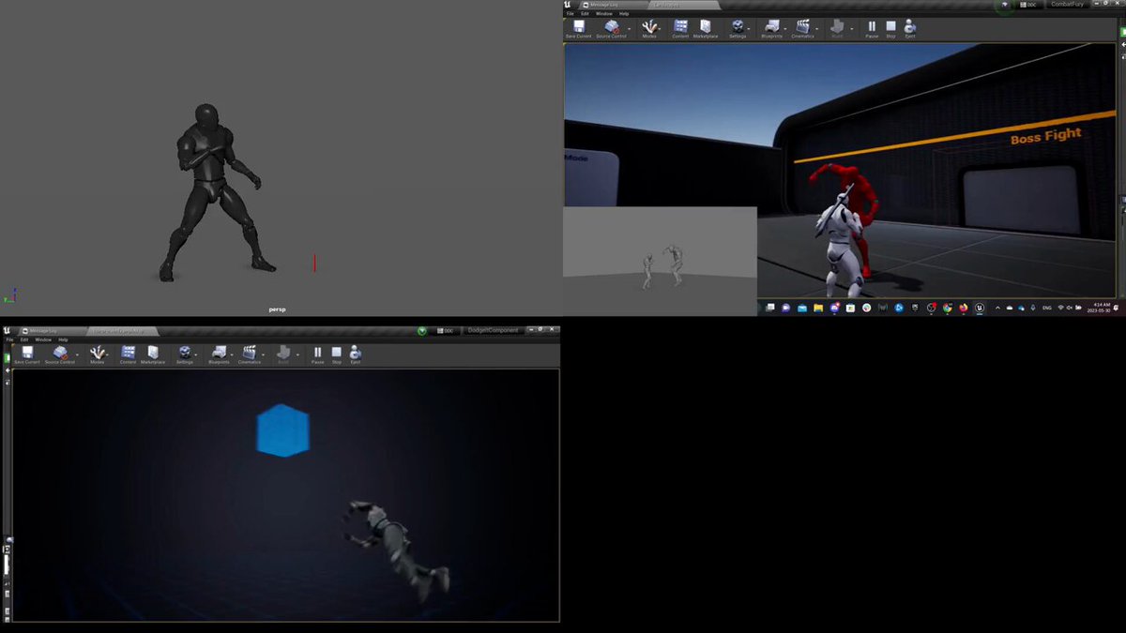
Task: Open the Modes tool in the DodgeComponent editor
Action: (98, 354)
